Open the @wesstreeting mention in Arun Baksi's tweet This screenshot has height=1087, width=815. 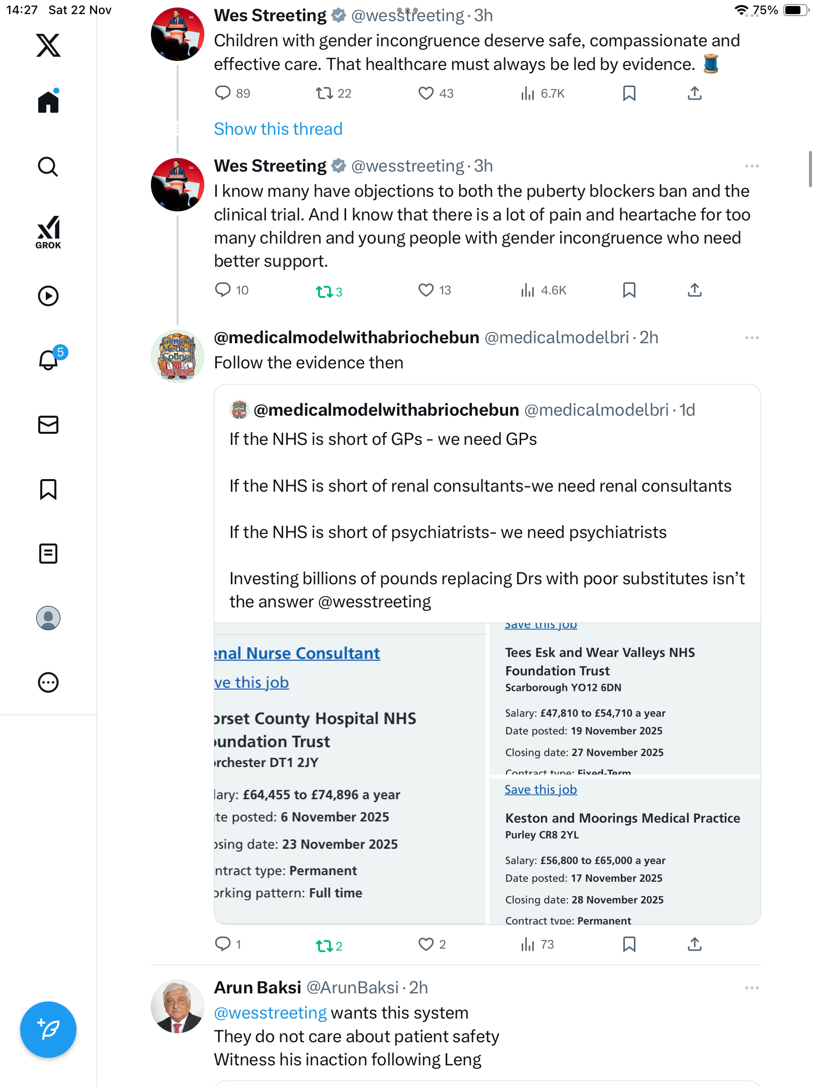click(x=271, y=1013)
